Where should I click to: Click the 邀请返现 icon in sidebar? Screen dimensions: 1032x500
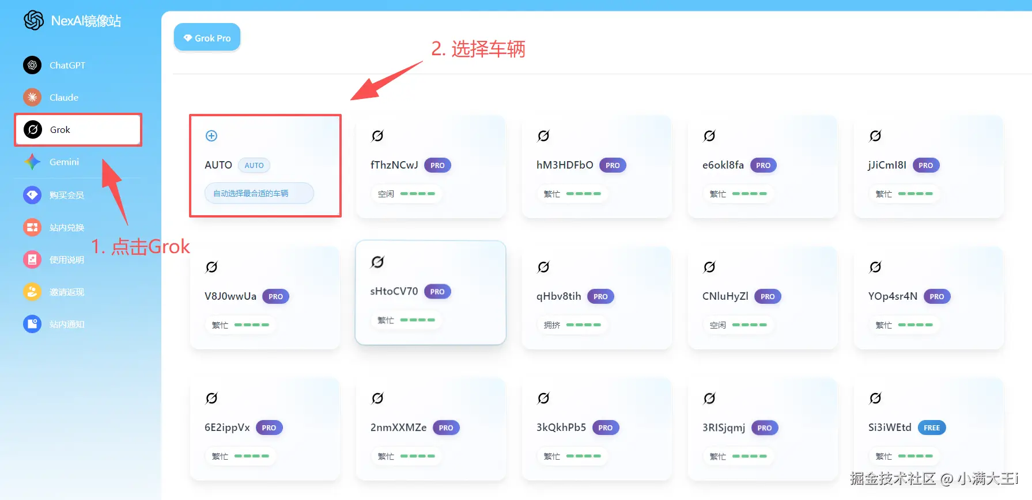point(32,292)
